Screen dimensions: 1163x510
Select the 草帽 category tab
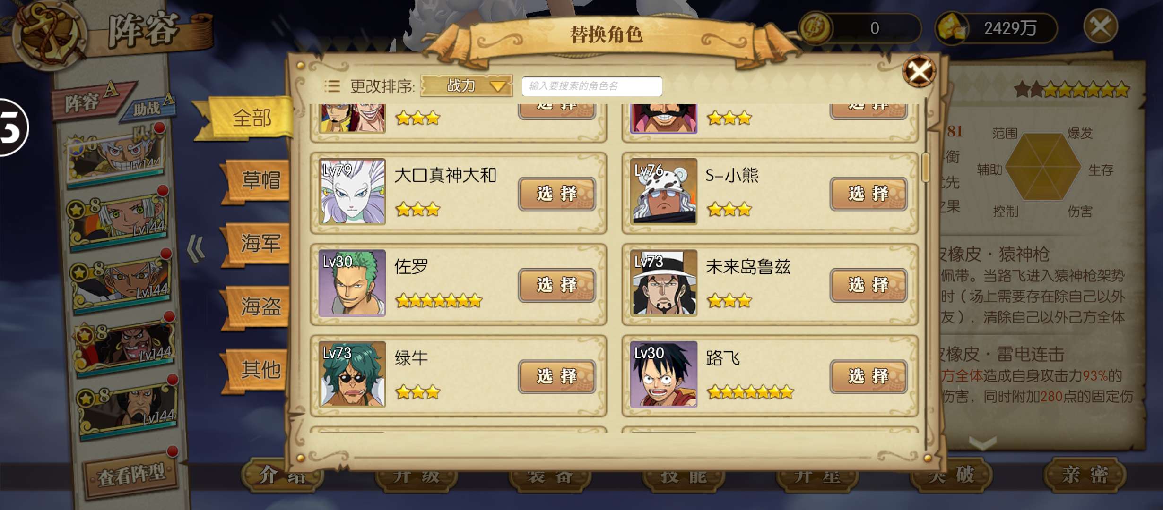[x=258, y=180]
